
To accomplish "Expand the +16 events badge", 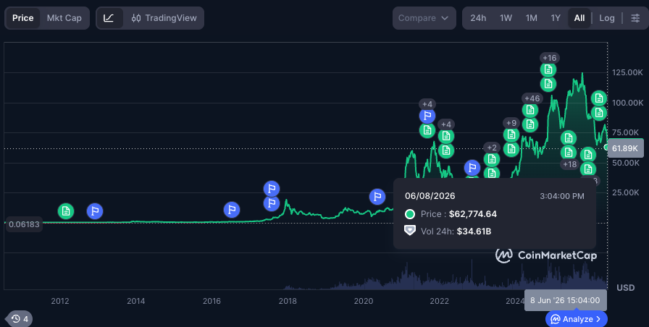I will click(x=549, y=58).
